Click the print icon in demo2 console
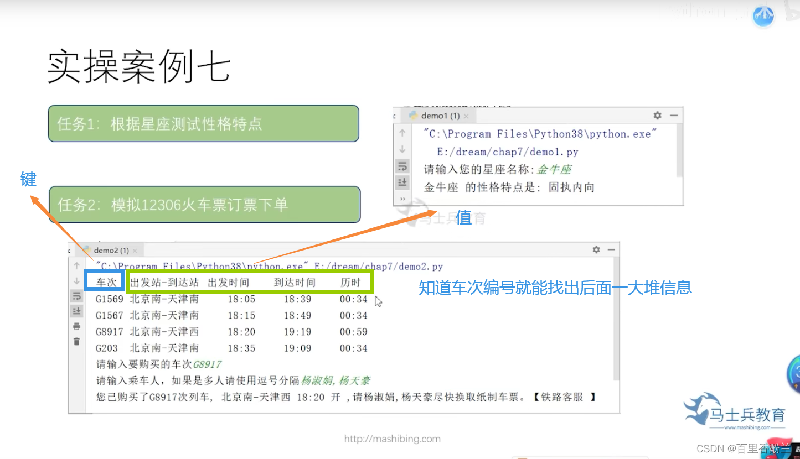 77,326
